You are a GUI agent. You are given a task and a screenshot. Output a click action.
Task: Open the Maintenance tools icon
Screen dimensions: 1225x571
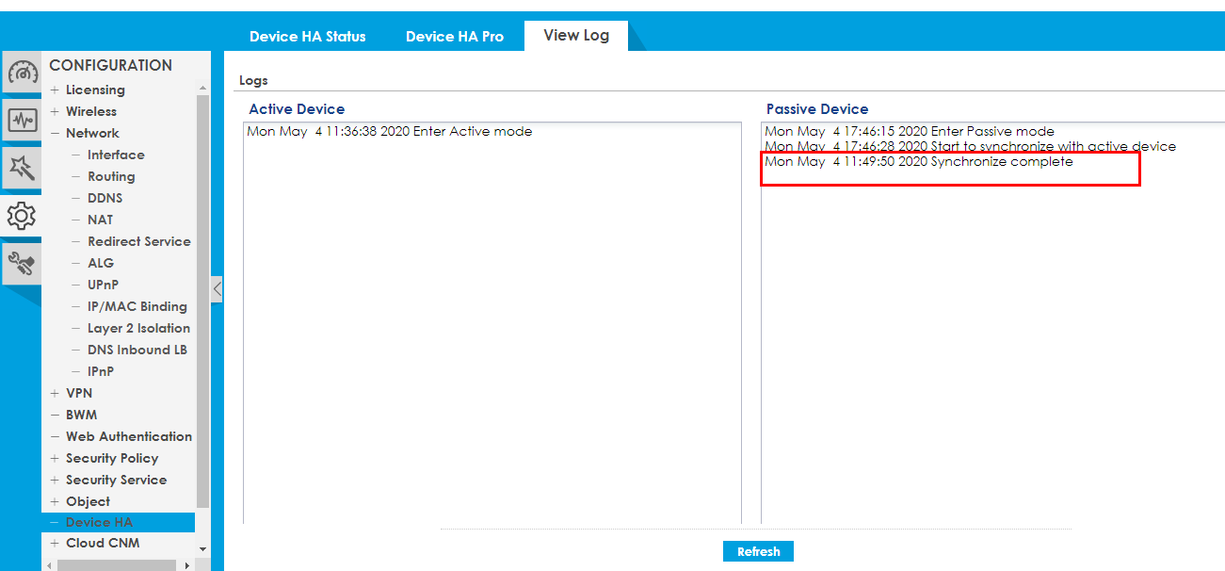(x=22, y=265)
